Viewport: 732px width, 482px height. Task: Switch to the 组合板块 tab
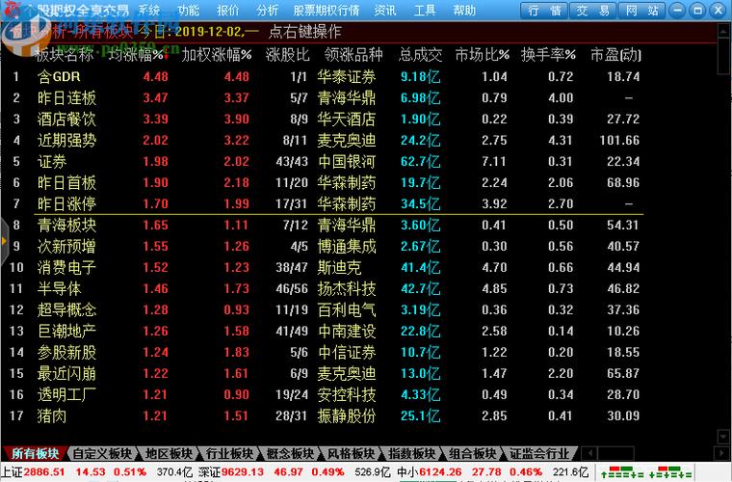click(x=473, y=453)
